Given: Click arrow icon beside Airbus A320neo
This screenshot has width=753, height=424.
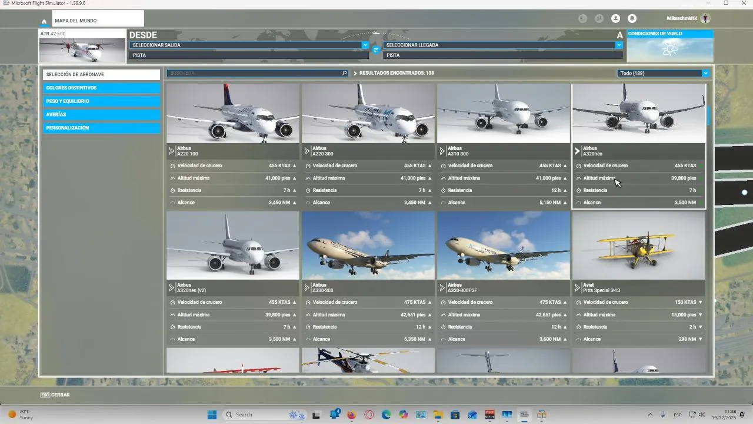Looking at the screenshot, I should [x=578, y=151].
